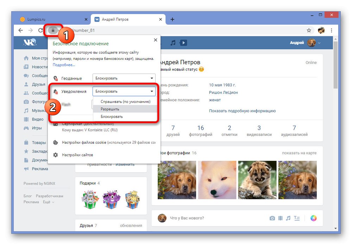
Task: Click показать на карте link
Action: (299, 153)
